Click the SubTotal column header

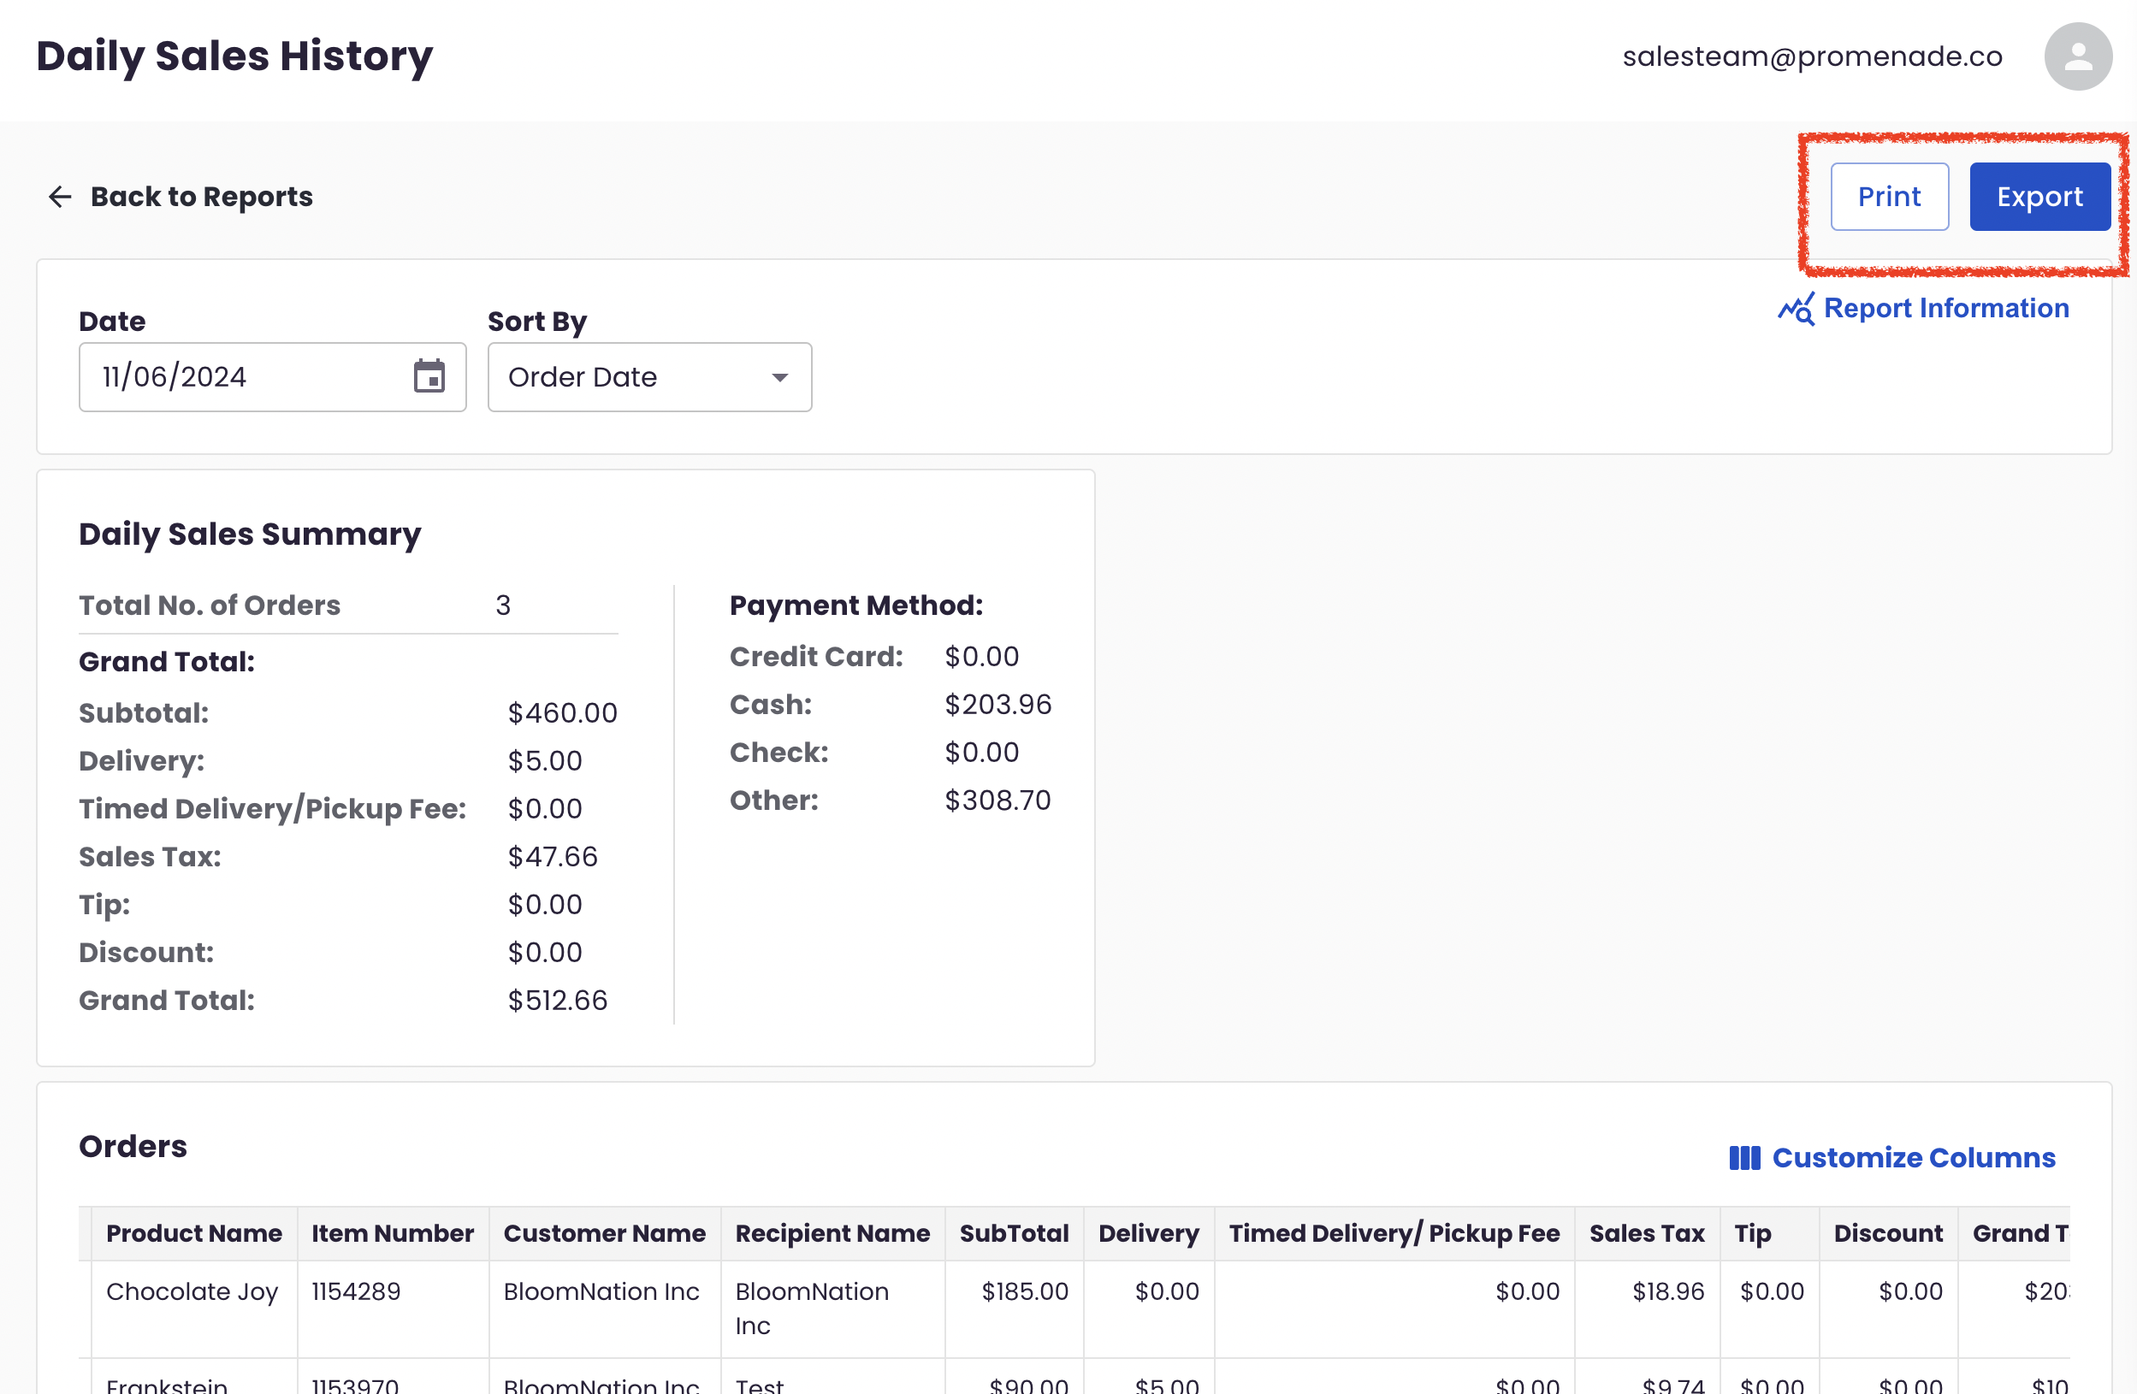1014,1233
